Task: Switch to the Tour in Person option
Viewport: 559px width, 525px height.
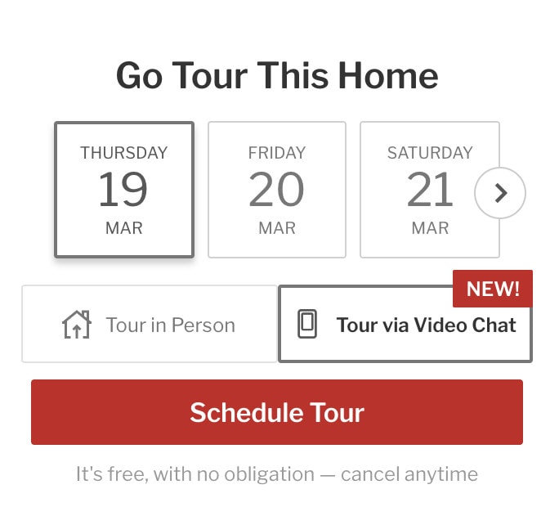Action: pos(150,324)
